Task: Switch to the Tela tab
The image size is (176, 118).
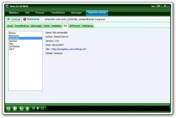Action: point(27,13)
